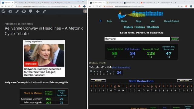The height and width of the screenshot is (109, 194).
Task: Reload the page in the left browser window
Action: click(9, 6)
